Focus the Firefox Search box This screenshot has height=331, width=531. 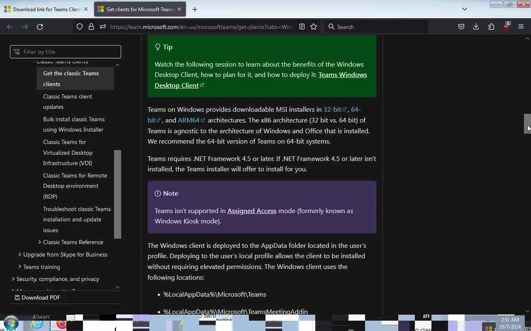tap(376, 27)
